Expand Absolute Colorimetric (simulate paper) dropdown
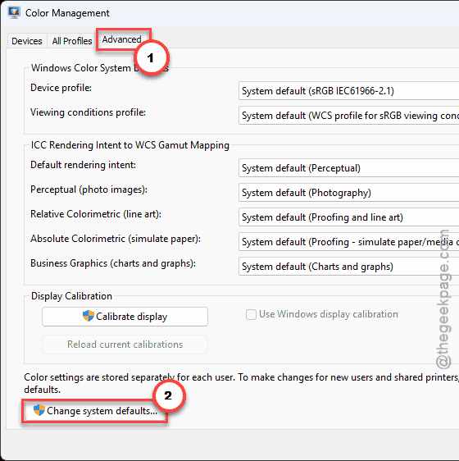Viewport: 459px width, 461px height. pyautogui.click(x=349, y=242)
